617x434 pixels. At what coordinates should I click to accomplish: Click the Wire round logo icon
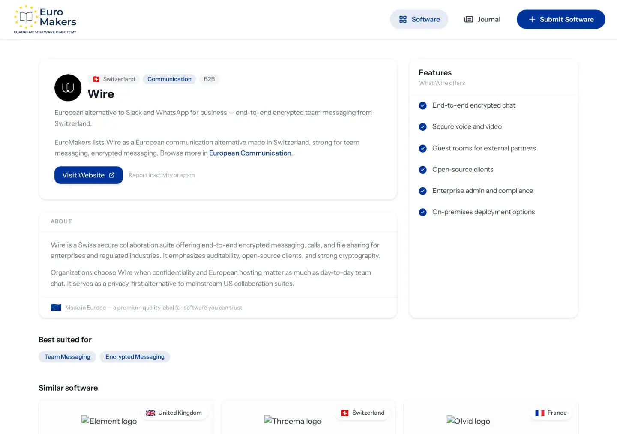click(x=68, y=88)
